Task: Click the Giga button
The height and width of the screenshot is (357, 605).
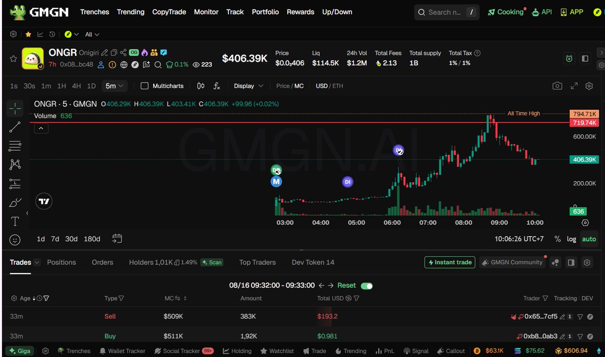Action: [20, 351]
